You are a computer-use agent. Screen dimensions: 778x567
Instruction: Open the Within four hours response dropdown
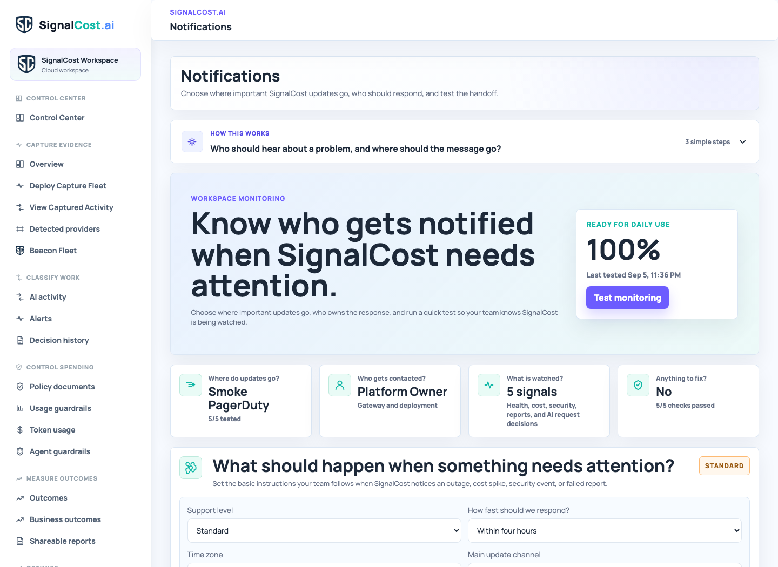tap(605, 530)
